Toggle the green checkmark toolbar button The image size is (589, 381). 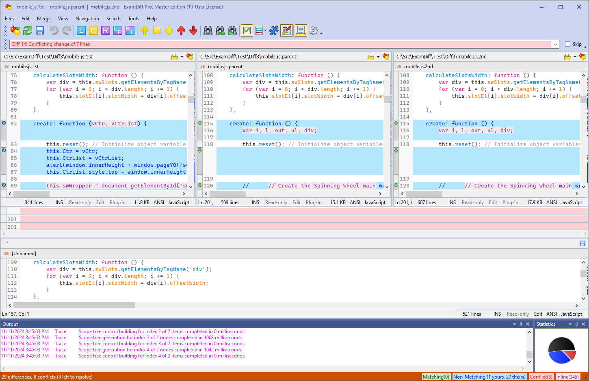click(x=247, y=30)
